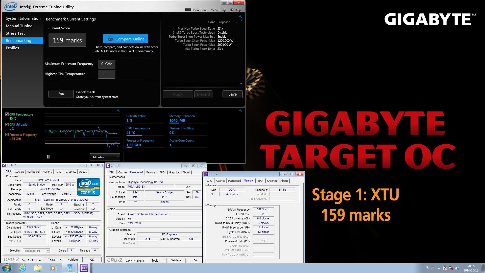Viewport: 485px width, 273px height.
Task: Open Processor #1 selection dropdown
Action: (36, 251)
